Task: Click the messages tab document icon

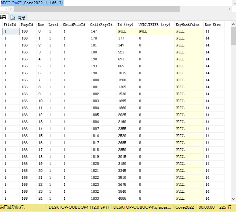Action: click(13, 18)
